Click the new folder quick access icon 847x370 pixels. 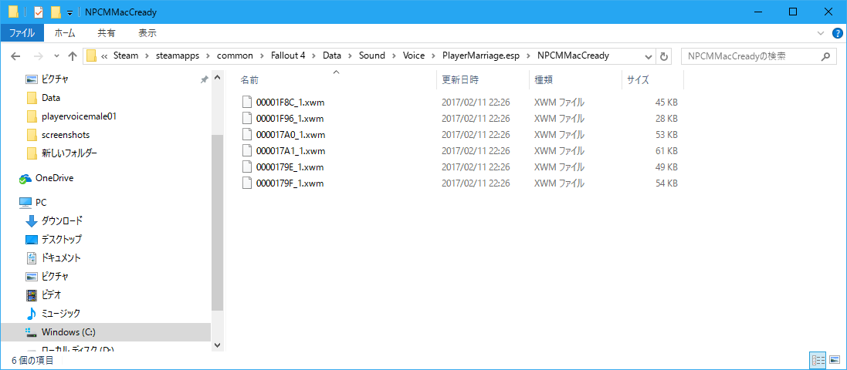click(x=55, y=12)
